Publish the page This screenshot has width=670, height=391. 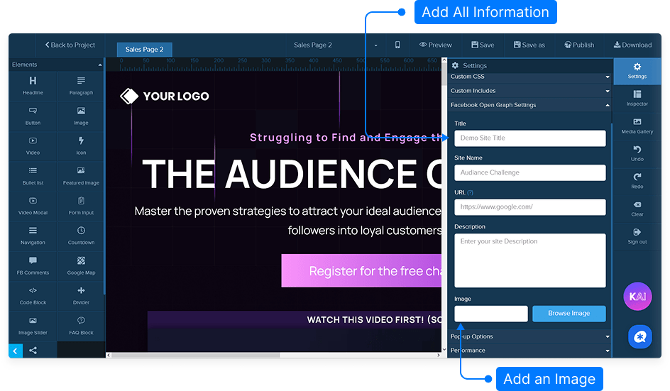point(579,45)
